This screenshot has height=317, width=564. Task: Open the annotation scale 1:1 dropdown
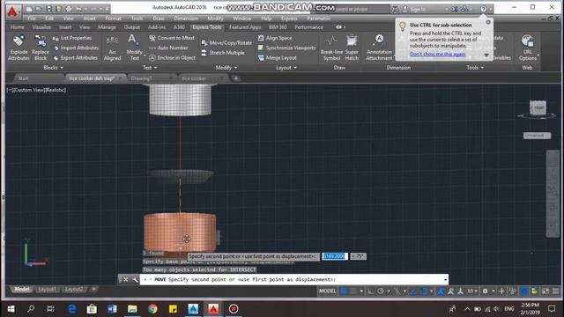point(472,291)
